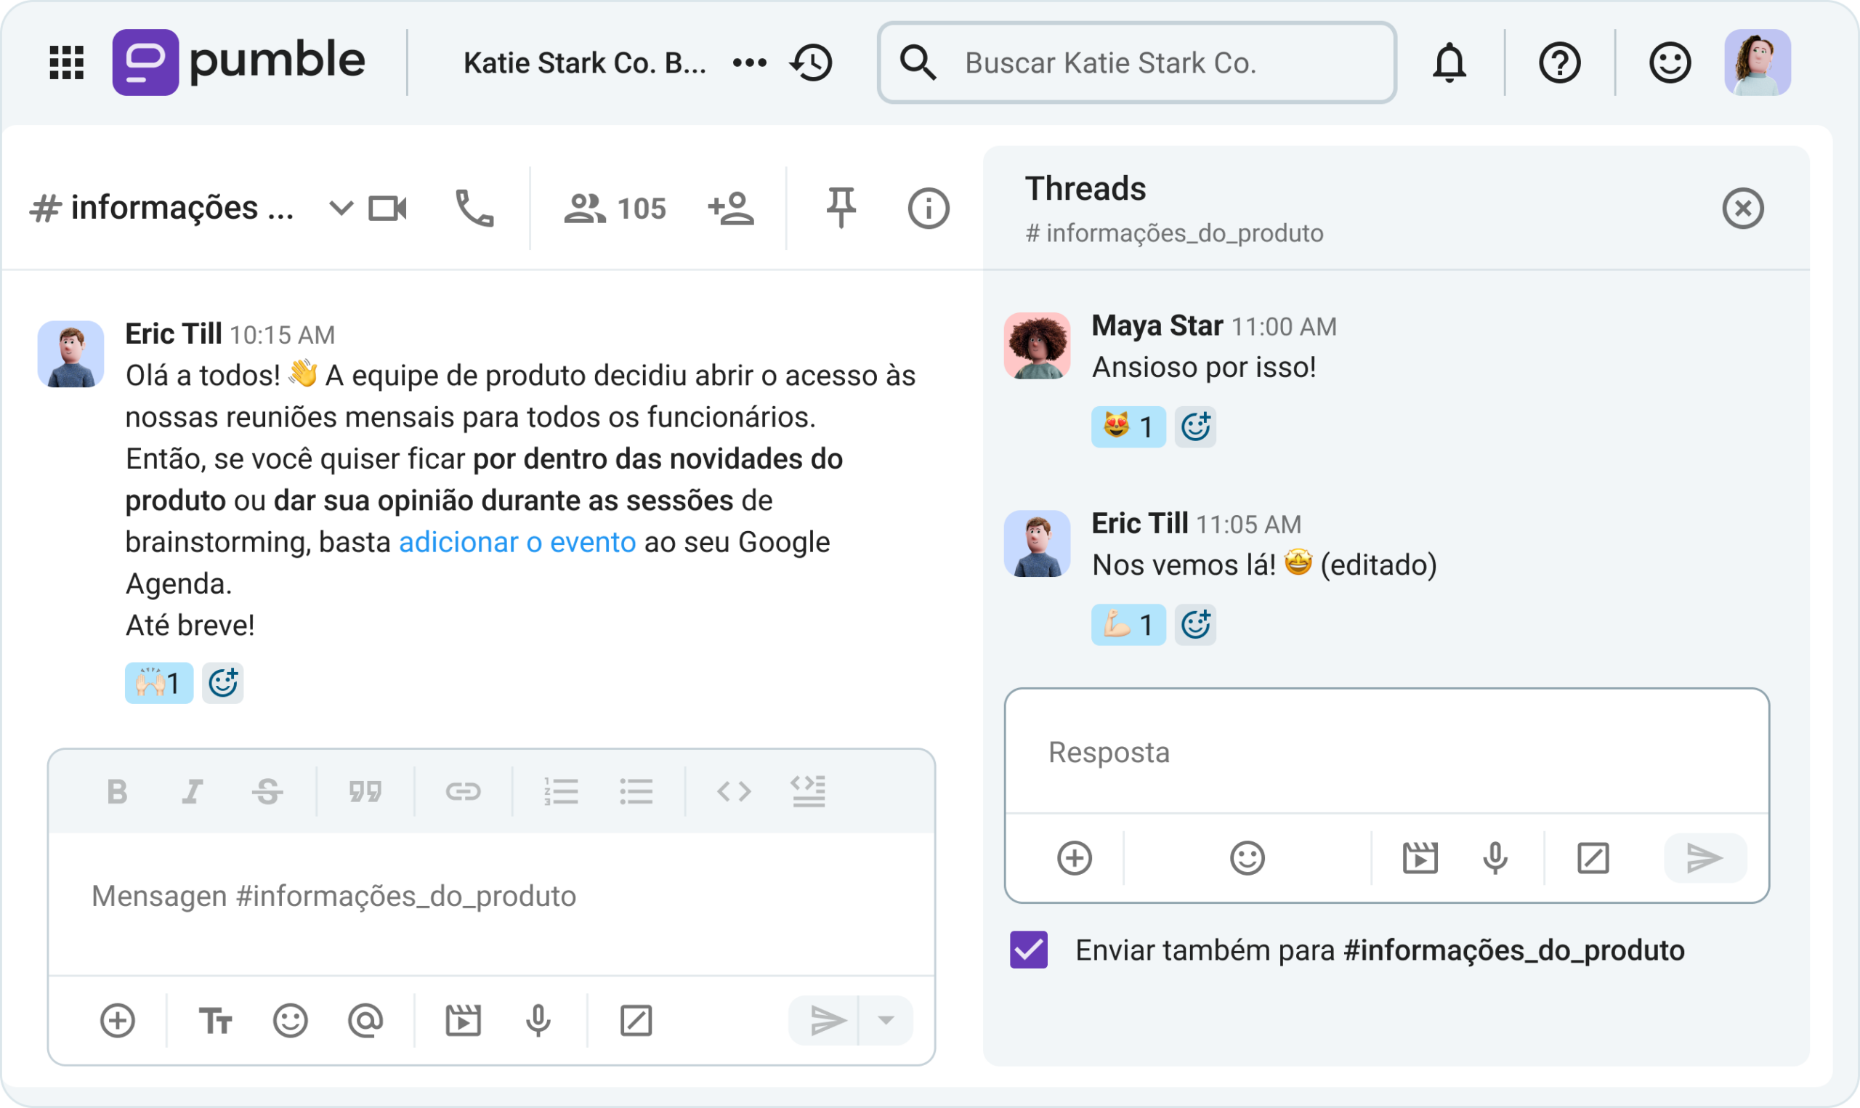Open workspace options three-dot menu

pyautogui.click(x=749, y=62)
